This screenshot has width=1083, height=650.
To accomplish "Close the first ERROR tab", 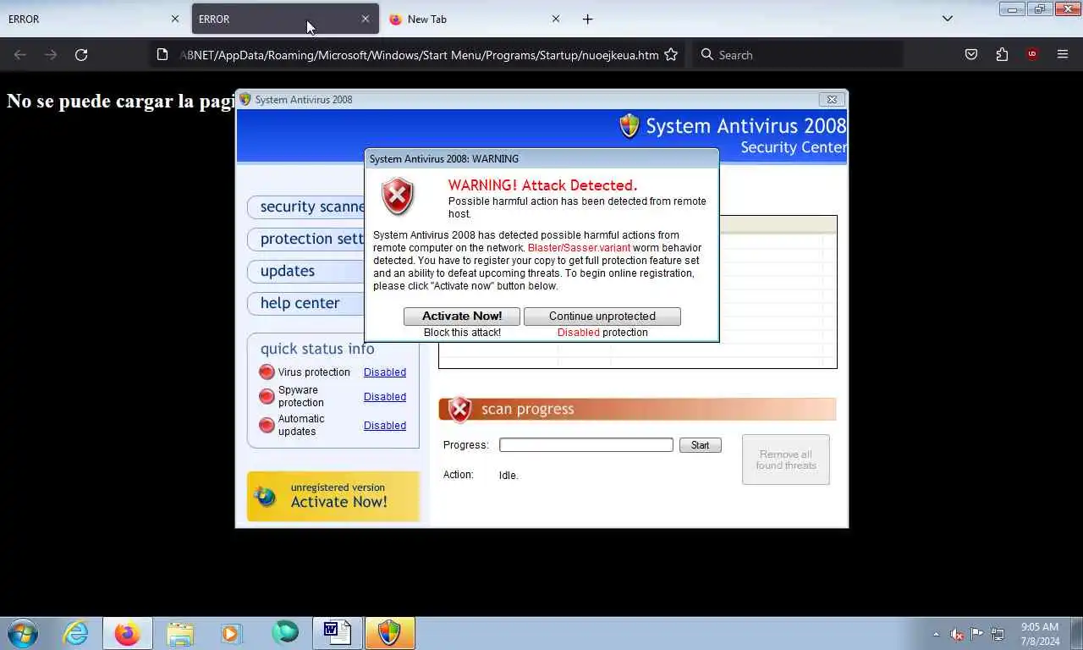I will pos(175,19).
